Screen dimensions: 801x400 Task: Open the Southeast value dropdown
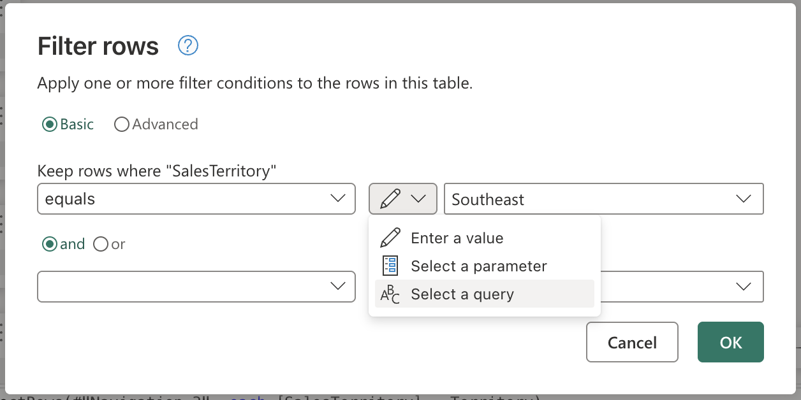pos(743,199)
